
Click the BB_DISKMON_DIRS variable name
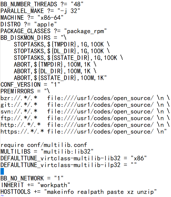tap(26, 38)
